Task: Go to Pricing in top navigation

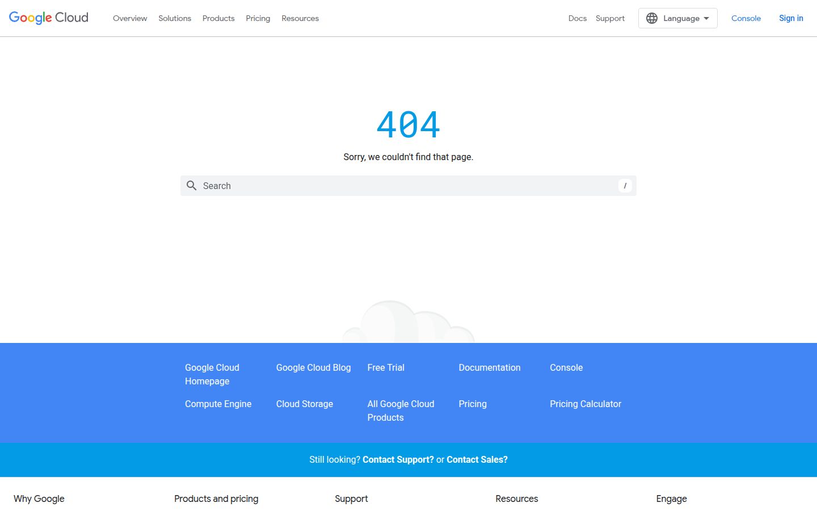Action: (x=258, y=18)
